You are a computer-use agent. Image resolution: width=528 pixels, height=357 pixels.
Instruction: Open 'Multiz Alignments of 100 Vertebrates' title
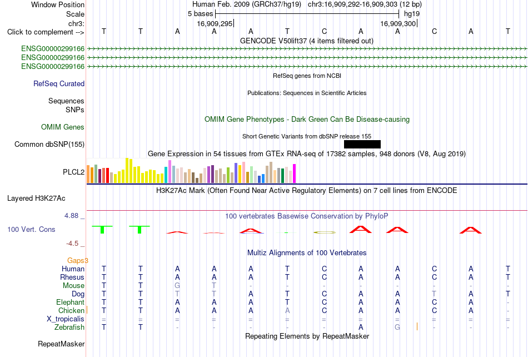tap(307, 253)
